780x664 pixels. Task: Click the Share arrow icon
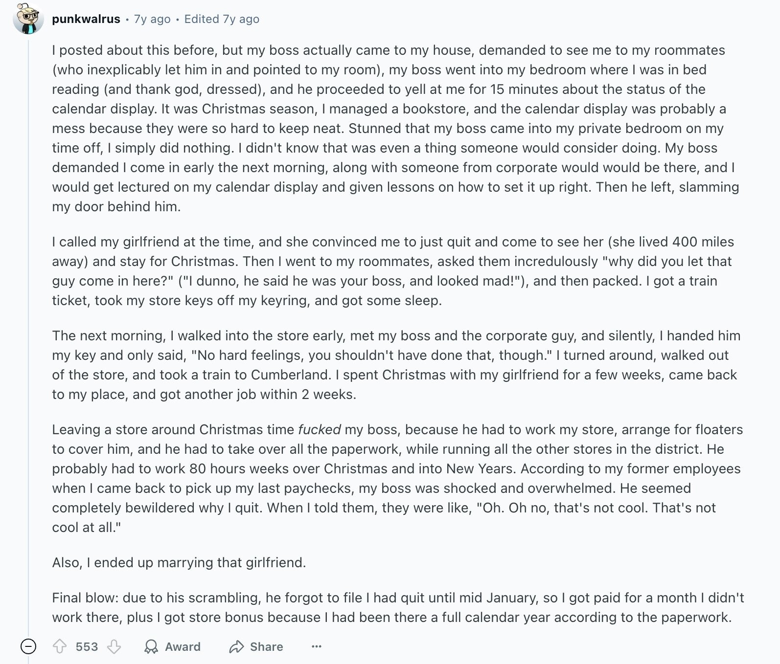pos(236,646)
